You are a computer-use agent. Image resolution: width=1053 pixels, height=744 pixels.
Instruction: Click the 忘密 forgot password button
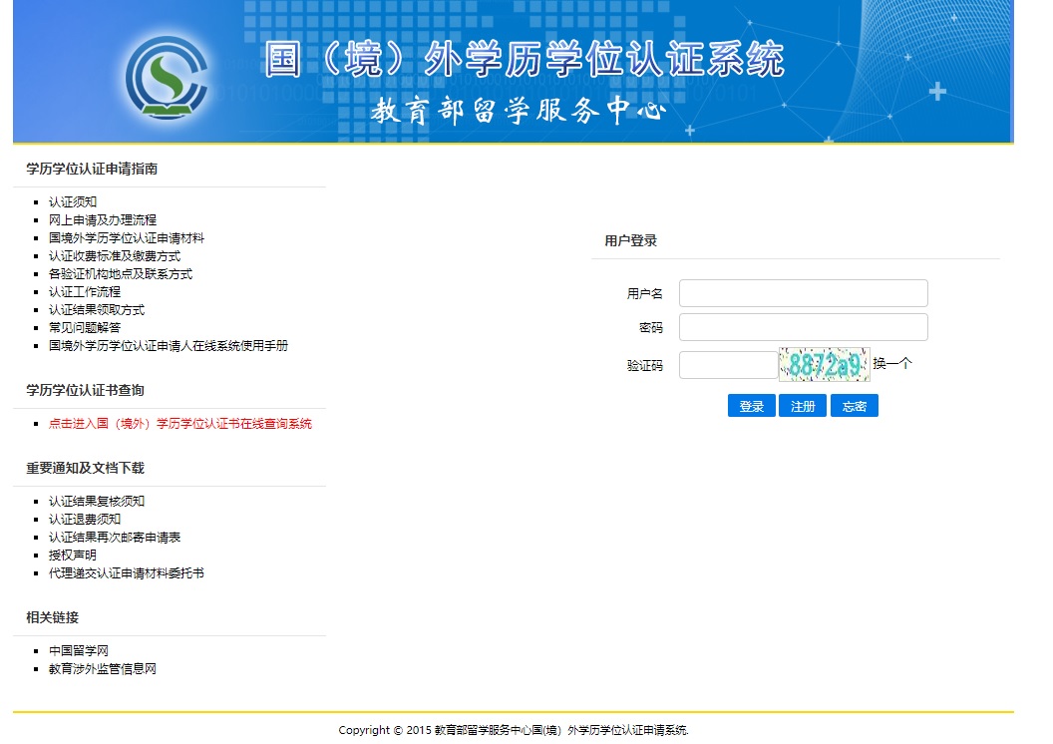tap(855, 406)
